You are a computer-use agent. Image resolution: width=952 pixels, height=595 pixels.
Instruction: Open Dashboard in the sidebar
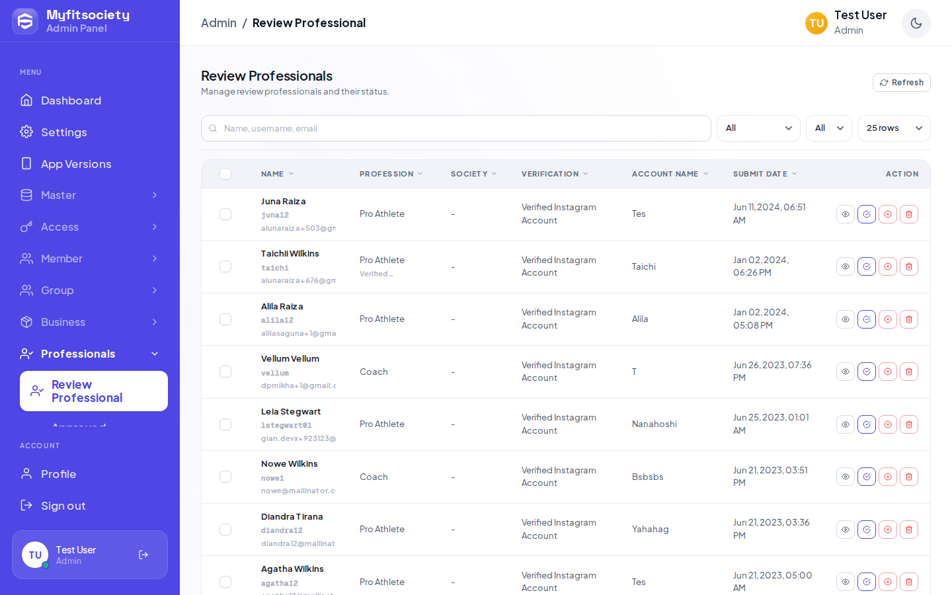click(90, 100)
